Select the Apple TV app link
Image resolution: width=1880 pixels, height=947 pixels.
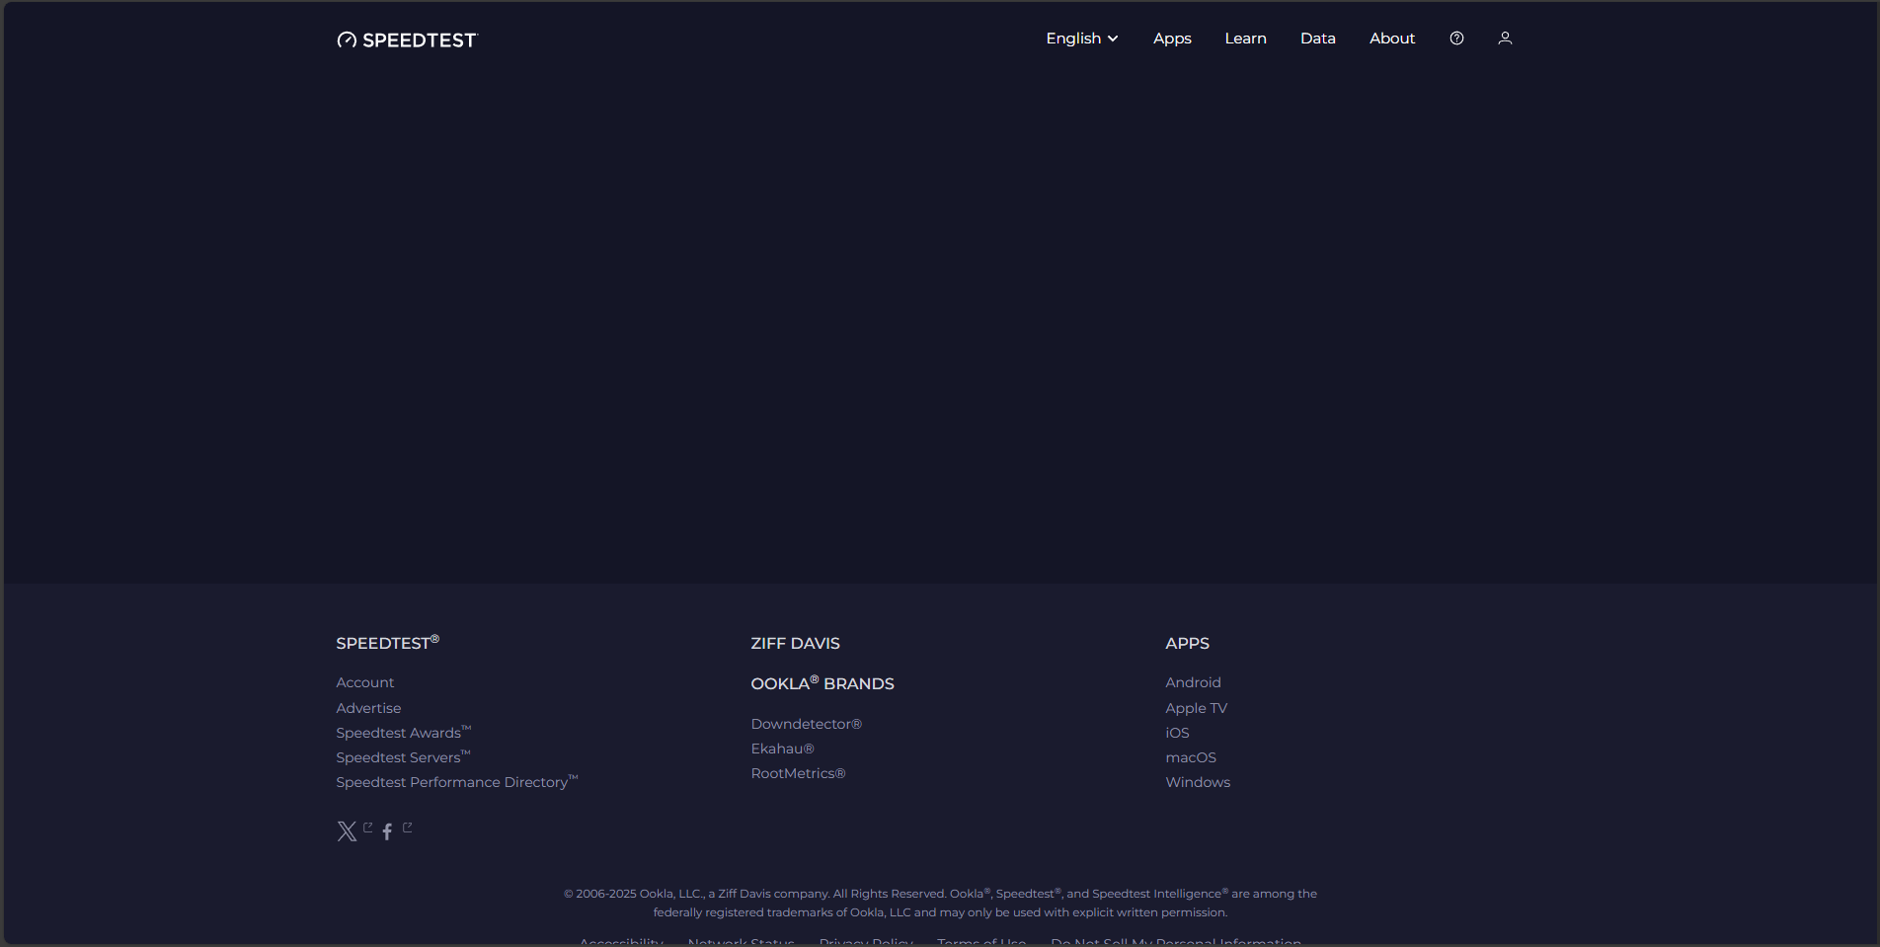pyautogui.click(x=1196, y=708)
